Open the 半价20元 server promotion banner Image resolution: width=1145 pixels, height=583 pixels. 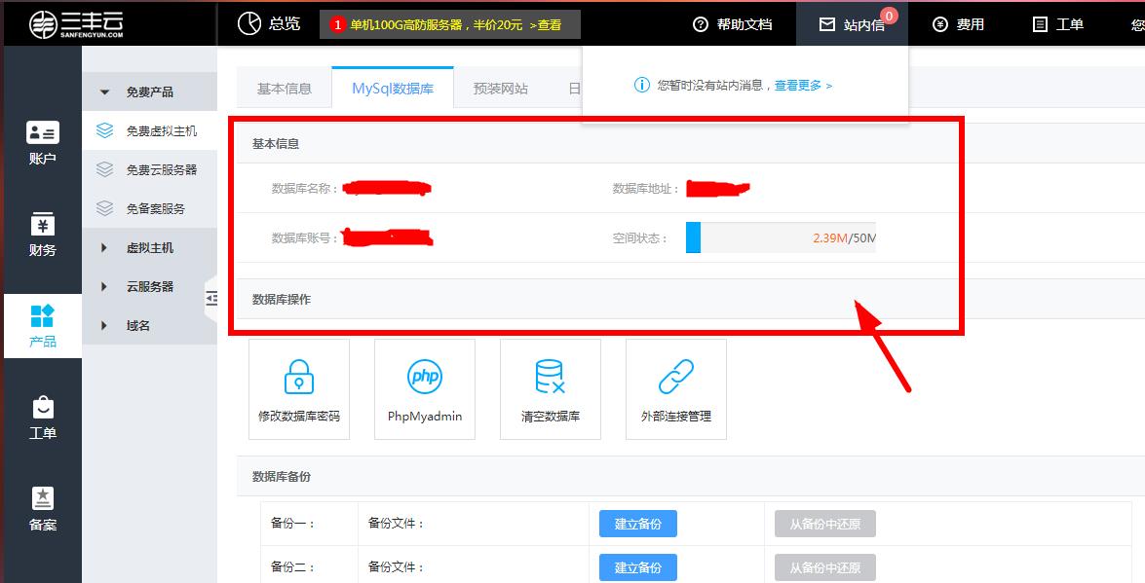click(448, 24)
